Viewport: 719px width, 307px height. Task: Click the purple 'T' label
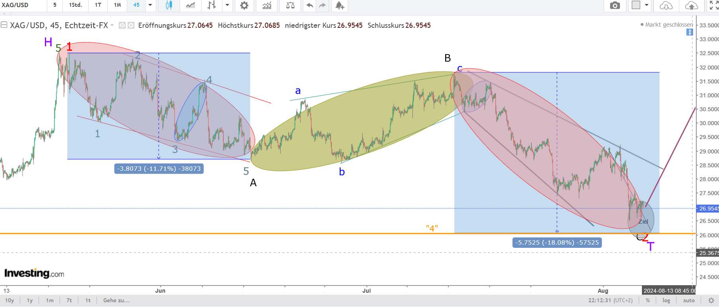pos(650,247)
